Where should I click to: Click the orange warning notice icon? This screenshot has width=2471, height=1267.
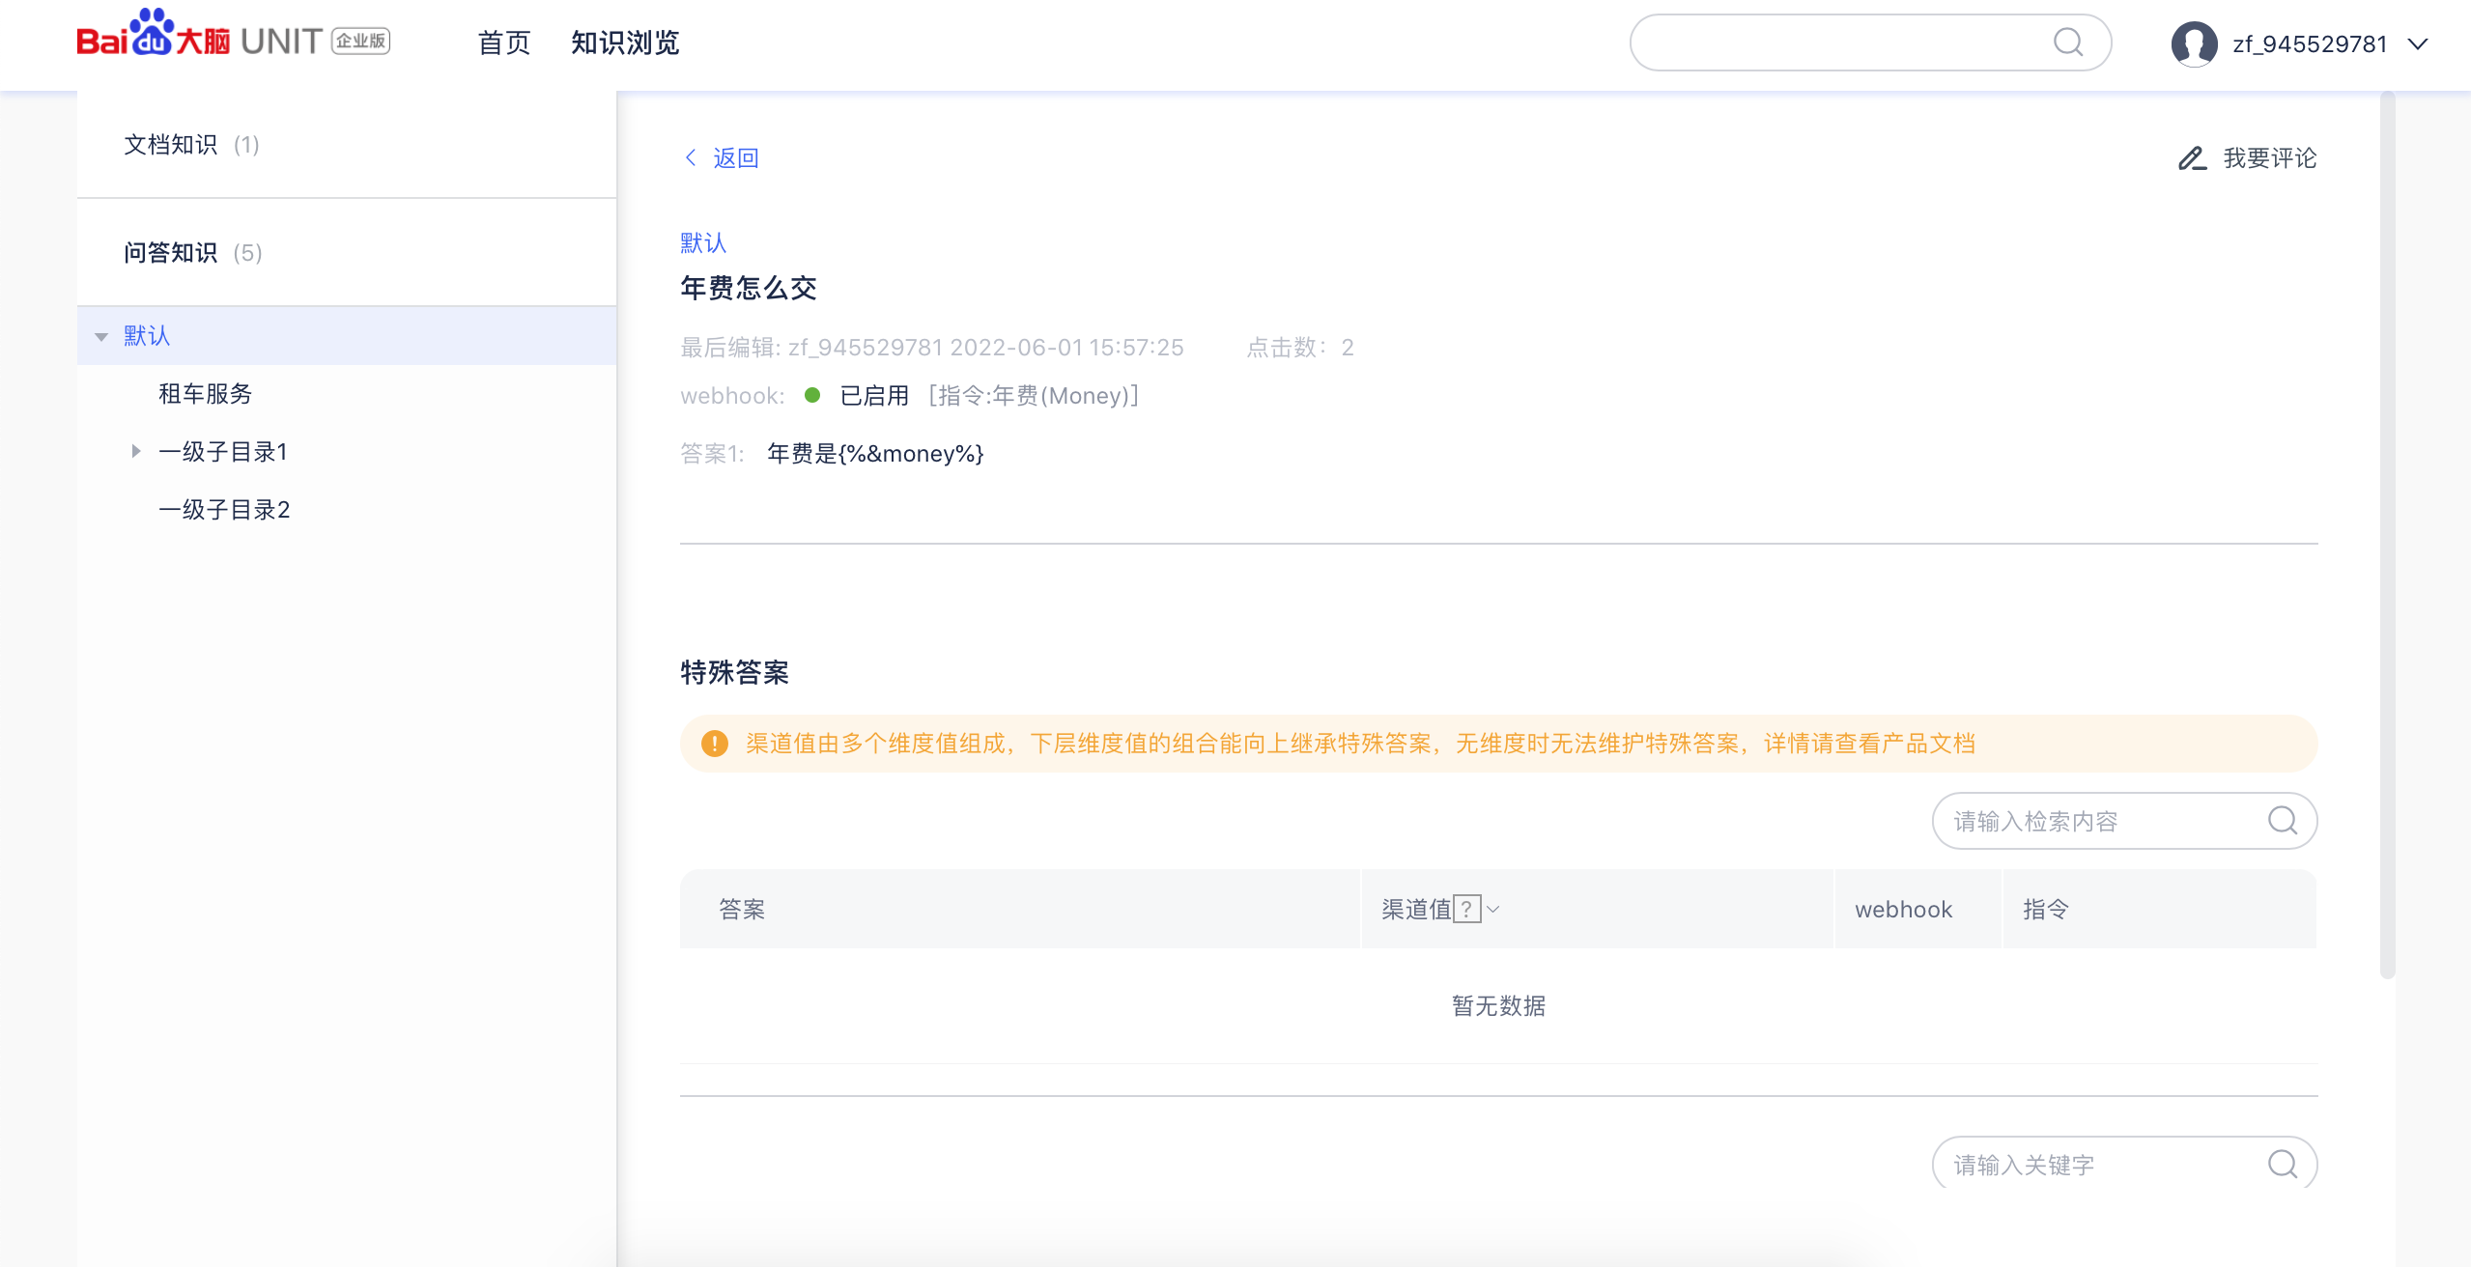[714, 744]
